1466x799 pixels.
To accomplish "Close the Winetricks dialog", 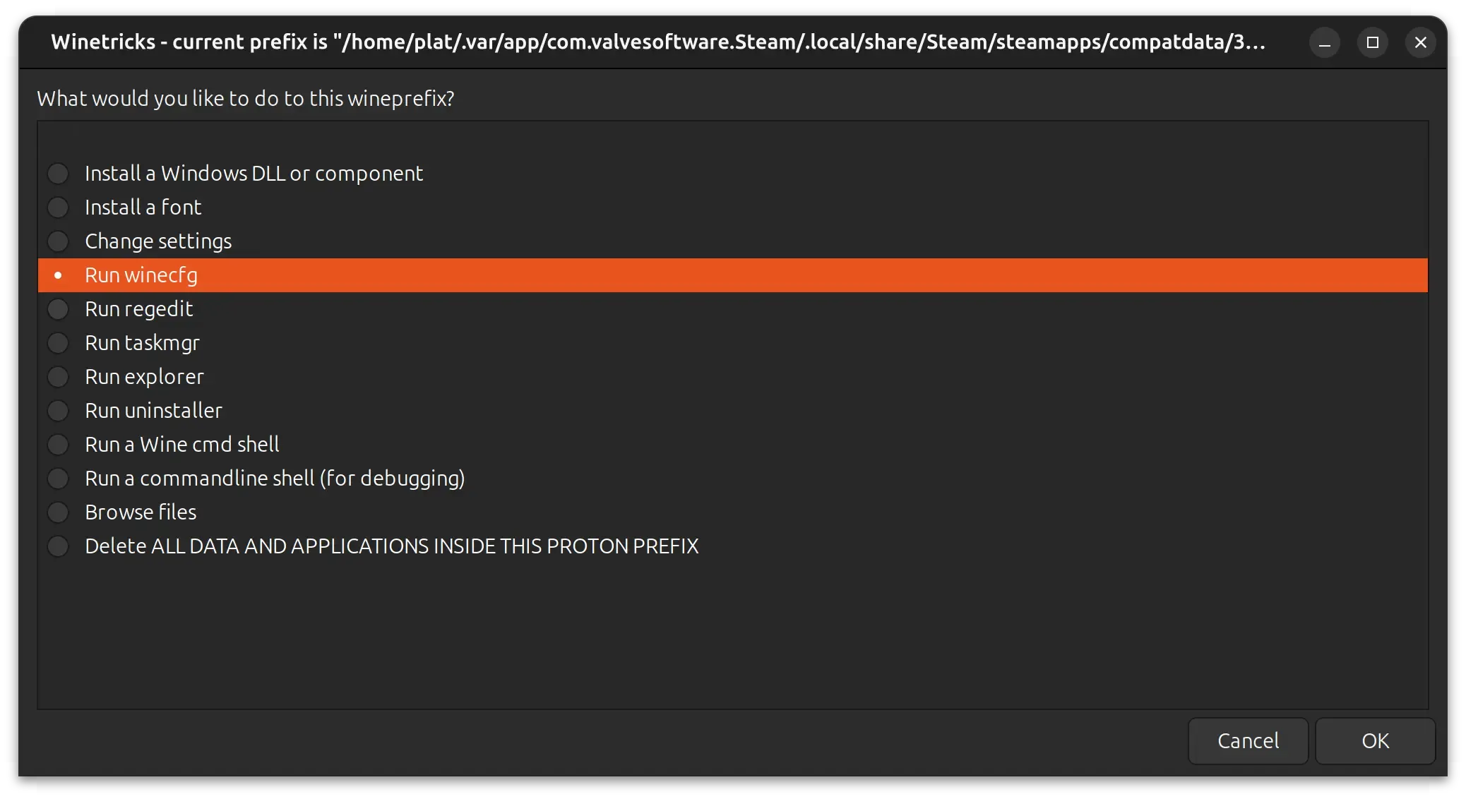I will click(1421, 43).
